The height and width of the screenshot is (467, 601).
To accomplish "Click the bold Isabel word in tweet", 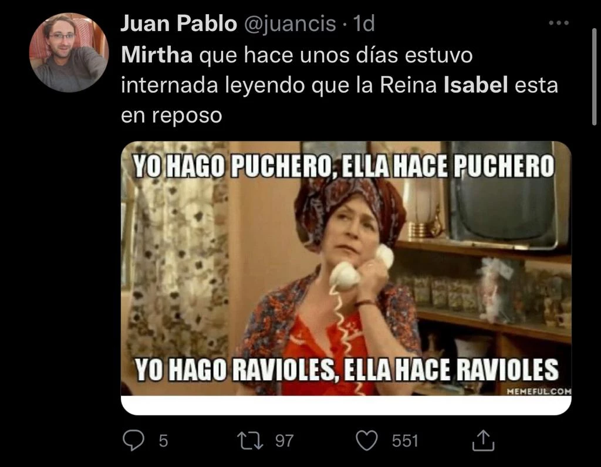I will click(475, 84).
